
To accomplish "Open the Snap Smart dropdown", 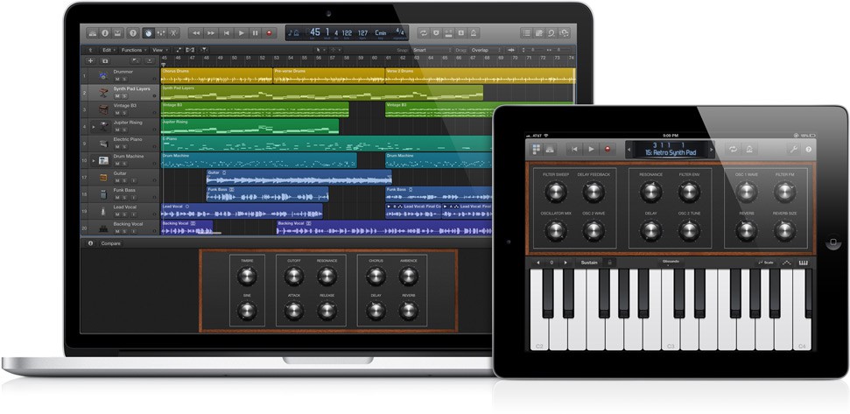I will (432, 50).
